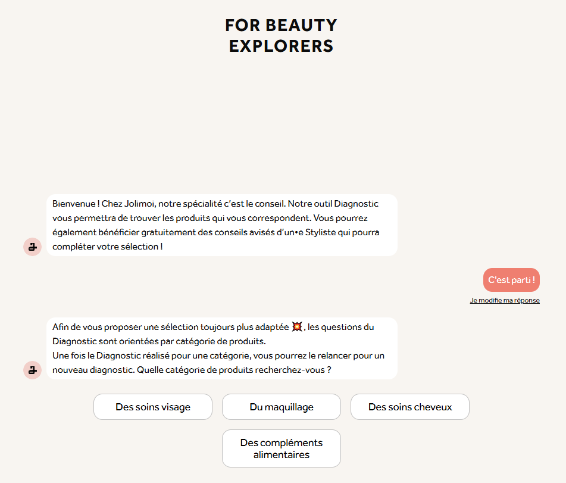The height and width of the screenshot is (483, 566).
Task: Click the word "EXPLORERS" in the heading
Action: [282, 46]
